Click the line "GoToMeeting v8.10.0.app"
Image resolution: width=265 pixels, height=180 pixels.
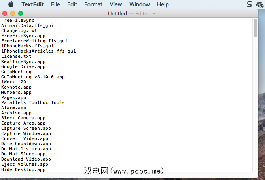tap(33, 77)
